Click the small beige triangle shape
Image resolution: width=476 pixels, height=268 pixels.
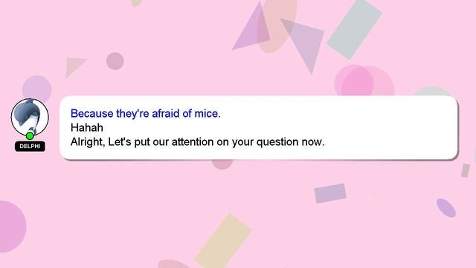coord(74,66)
